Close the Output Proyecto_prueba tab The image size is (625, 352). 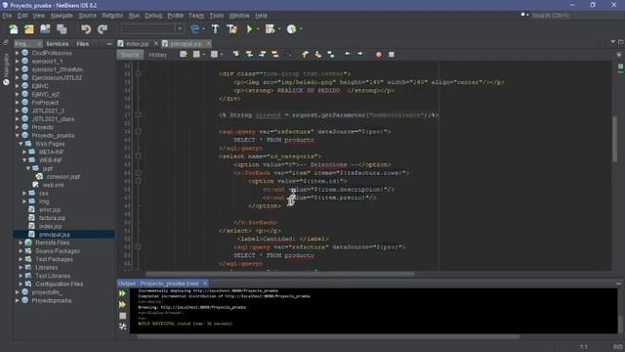coord(205,284)
